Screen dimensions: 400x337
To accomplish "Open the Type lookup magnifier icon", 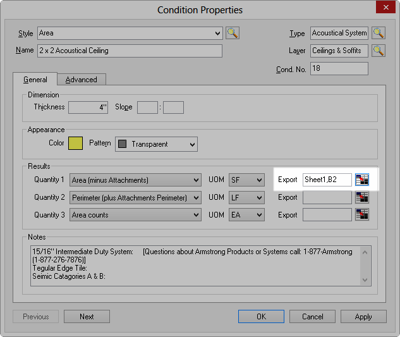I will [x=379, y=33].
